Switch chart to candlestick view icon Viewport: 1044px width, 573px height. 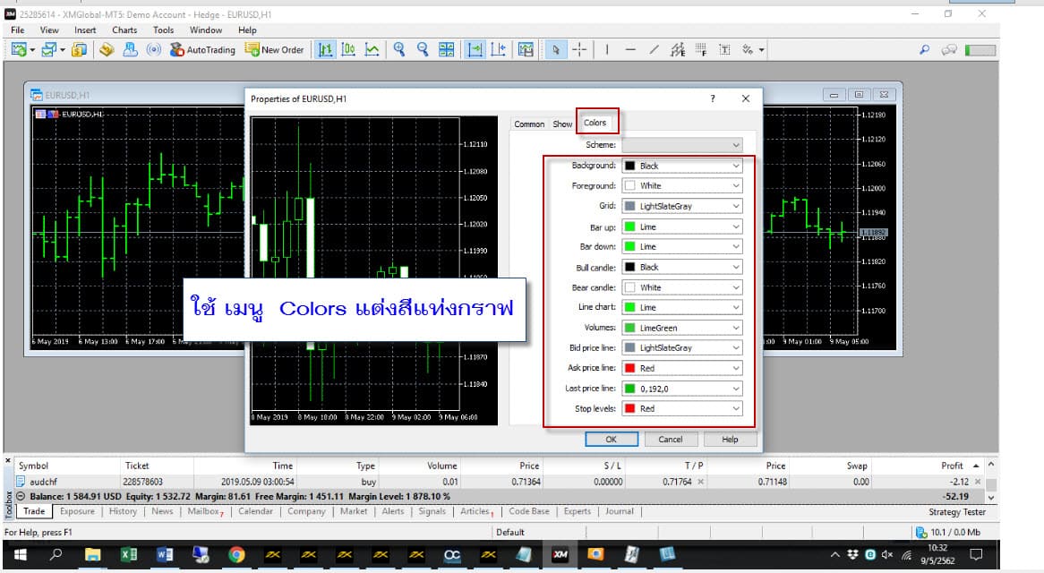tap(348, 50)
